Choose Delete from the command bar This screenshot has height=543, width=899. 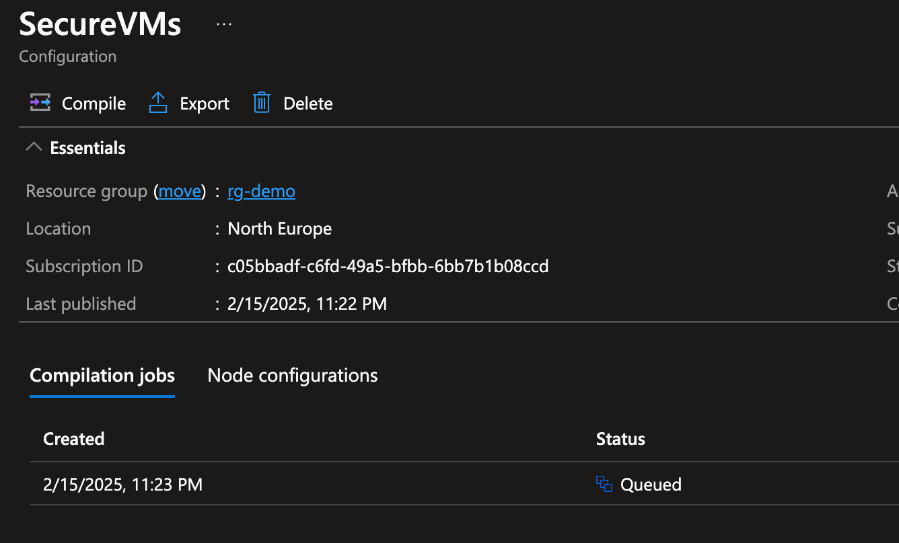291,103
